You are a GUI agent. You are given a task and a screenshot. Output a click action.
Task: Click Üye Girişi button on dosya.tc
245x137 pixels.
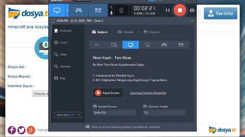click(220, 13)
